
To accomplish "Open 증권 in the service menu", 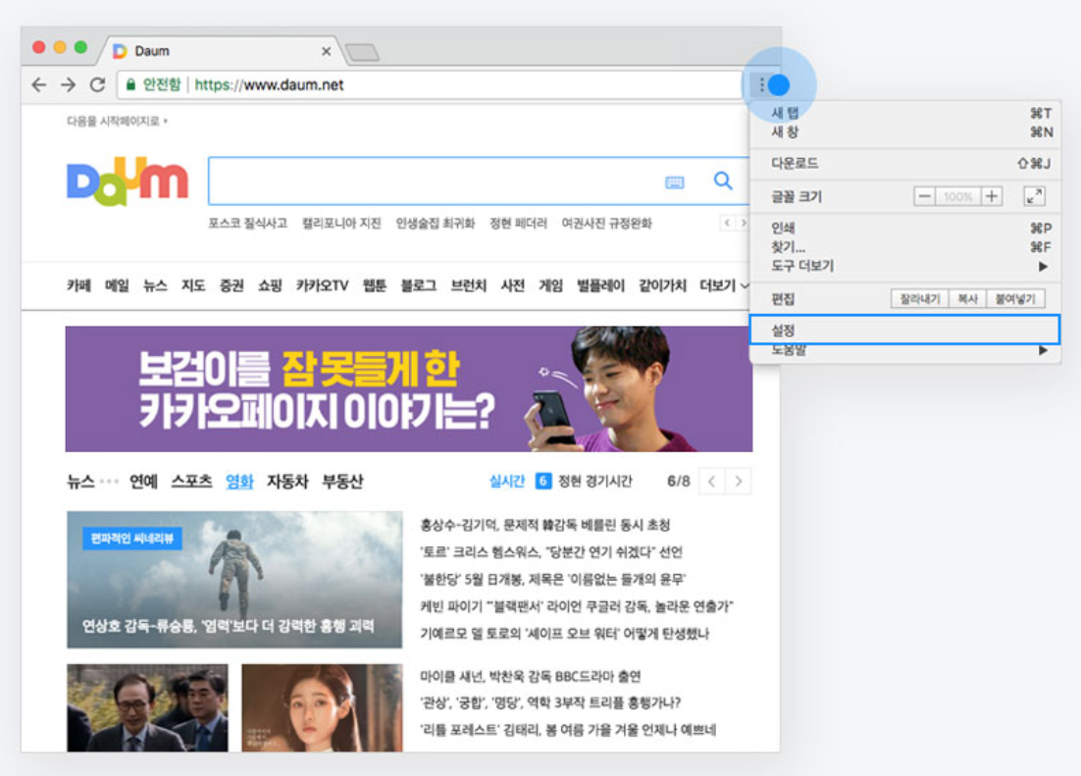I will 232,285.
